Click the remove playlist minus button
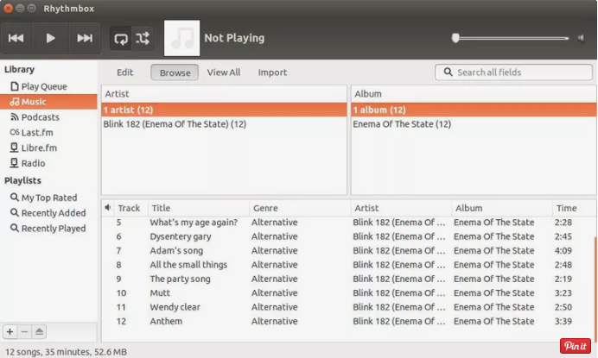This screenshot has height=358, width=598. tap(24, 332)
